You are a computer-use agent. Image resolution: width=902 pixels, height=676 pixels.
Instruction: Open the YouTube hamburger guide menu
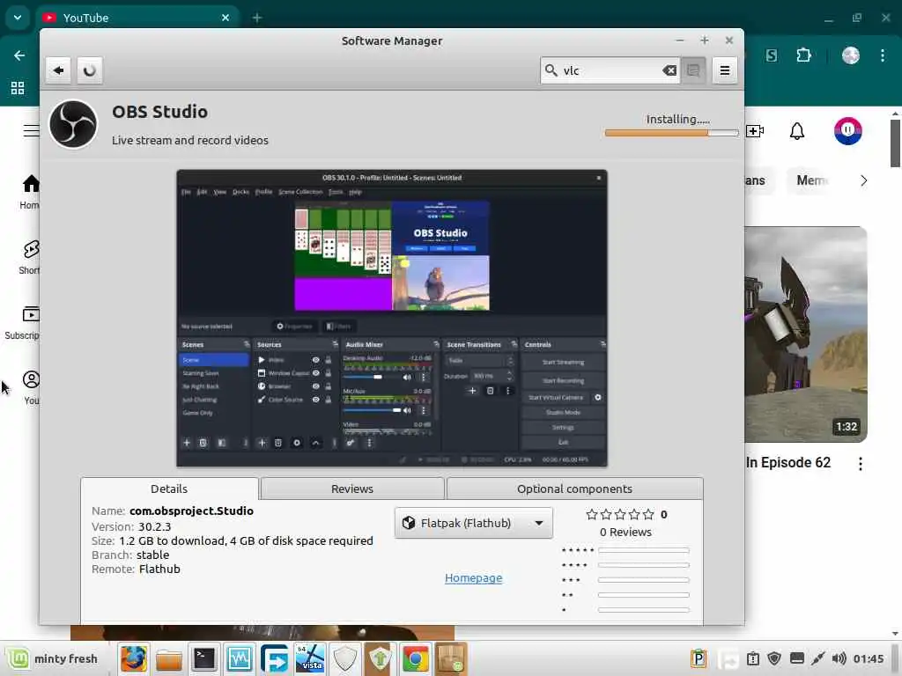pyautogui.click(x=31, y=130)
